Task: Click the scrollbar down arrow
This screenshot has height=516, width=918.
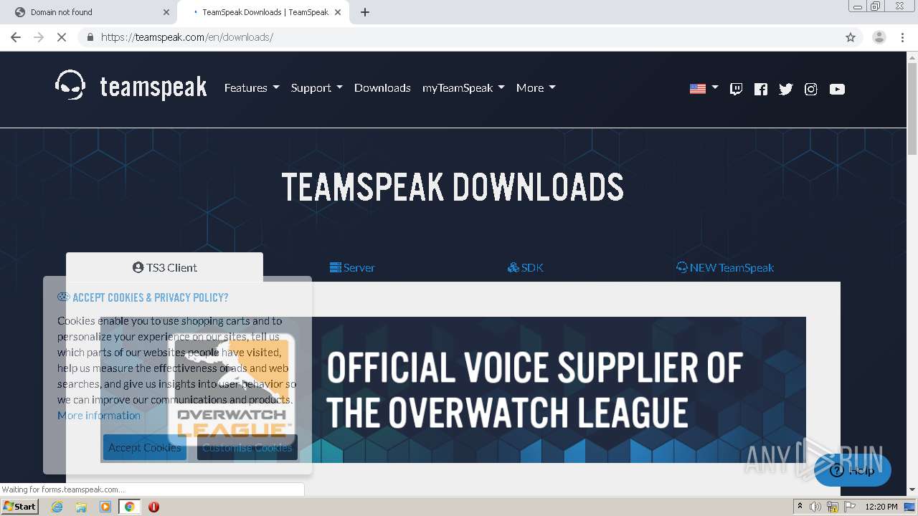Action: pyautogui.click(x=912, y=490)
